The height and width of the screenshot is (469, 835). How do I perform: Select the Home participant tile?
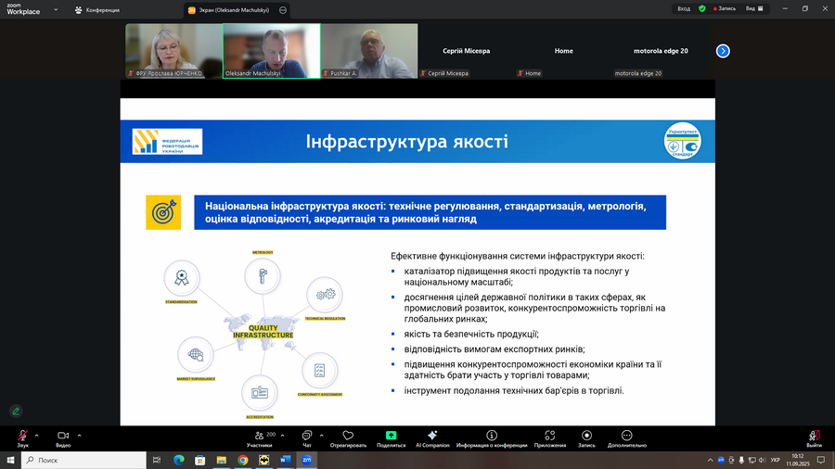coord(564,51)
